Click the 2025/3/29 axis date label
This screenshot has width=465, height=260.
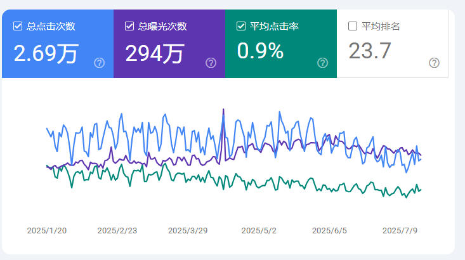188,231
